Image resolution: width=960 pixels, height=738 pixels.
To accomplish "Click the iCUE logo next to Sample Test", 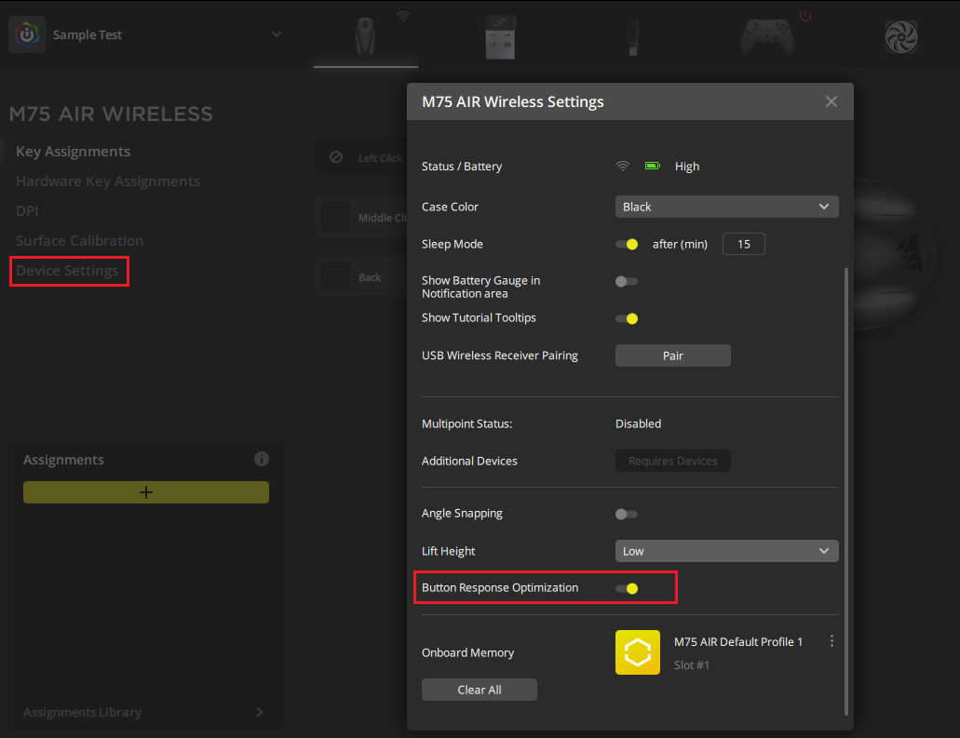I will tap(26, 34).
